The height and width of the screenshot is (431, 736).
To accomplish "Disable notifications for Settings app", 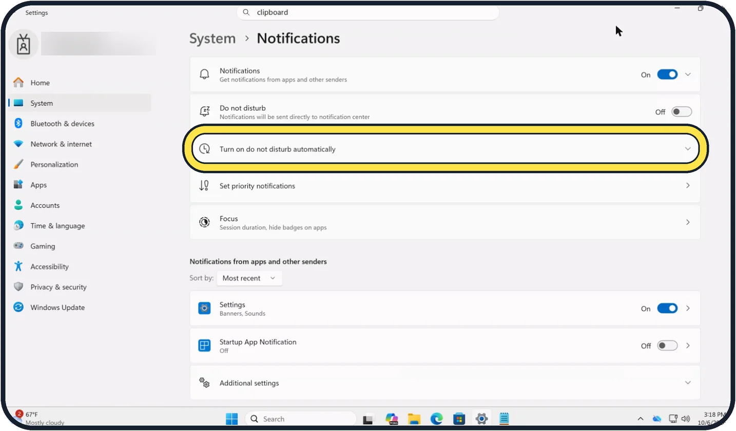I will coord(667,308).
